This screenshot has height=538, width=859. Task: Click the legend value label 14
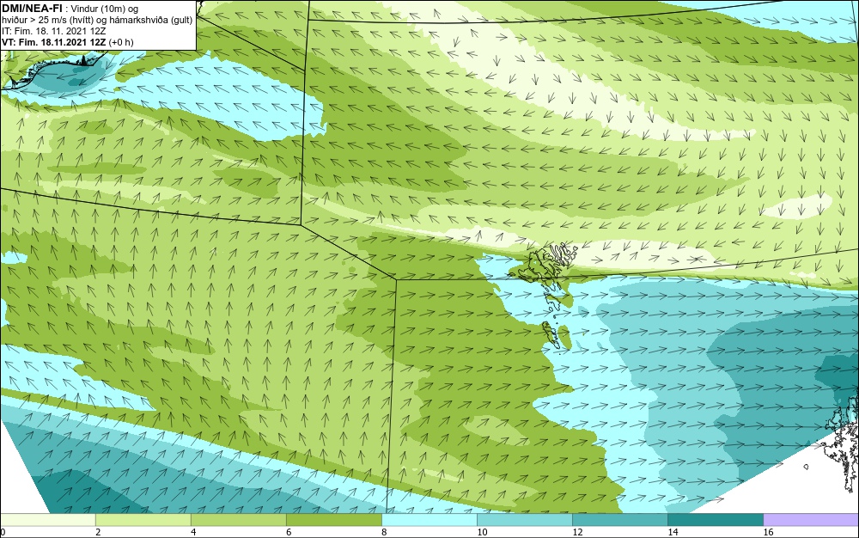pyautogui.click(x=673, y=532)
